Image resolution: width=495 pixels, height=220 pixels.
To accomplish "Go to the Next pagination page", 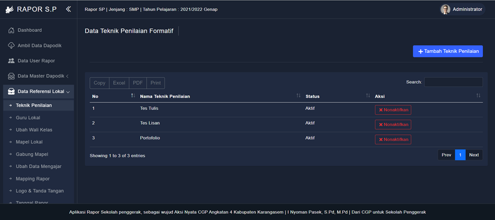I will coord(474,155).
